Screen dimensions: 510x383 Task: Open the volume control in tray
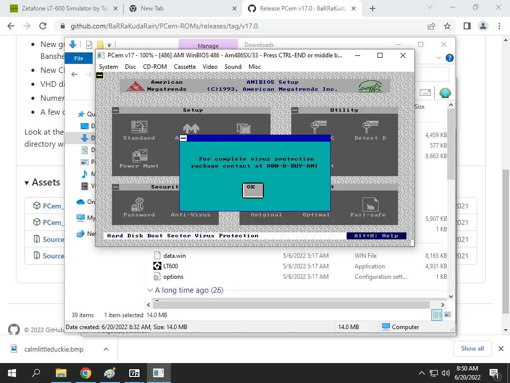pyautogui.click(x=446, y=373)
